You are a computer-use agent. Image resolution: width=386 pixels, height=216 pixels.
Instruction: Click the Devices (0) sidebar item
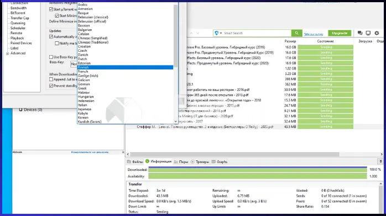pos(31,110)
